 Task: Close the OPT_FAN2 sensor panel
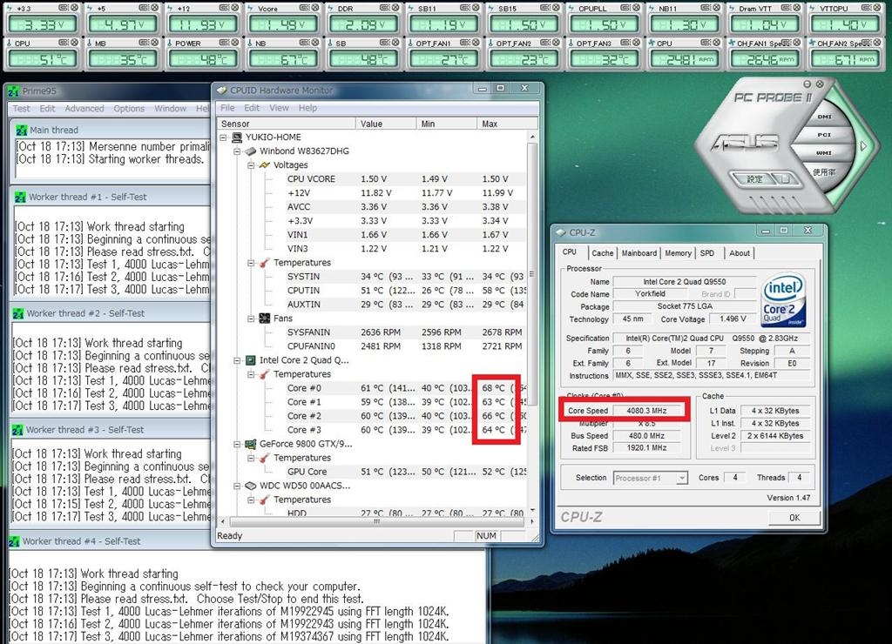(557, 43)
